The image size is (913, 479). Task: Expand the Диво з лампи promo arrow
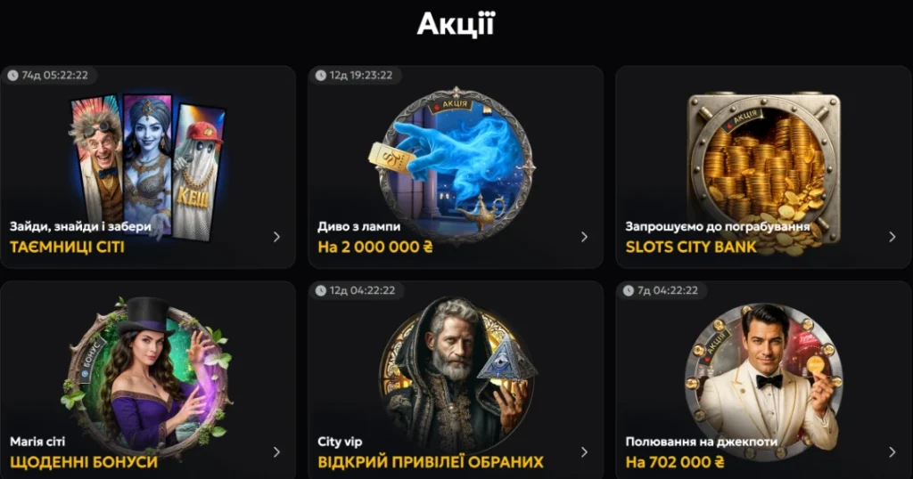pyautogui.click(x=584, y=237)
